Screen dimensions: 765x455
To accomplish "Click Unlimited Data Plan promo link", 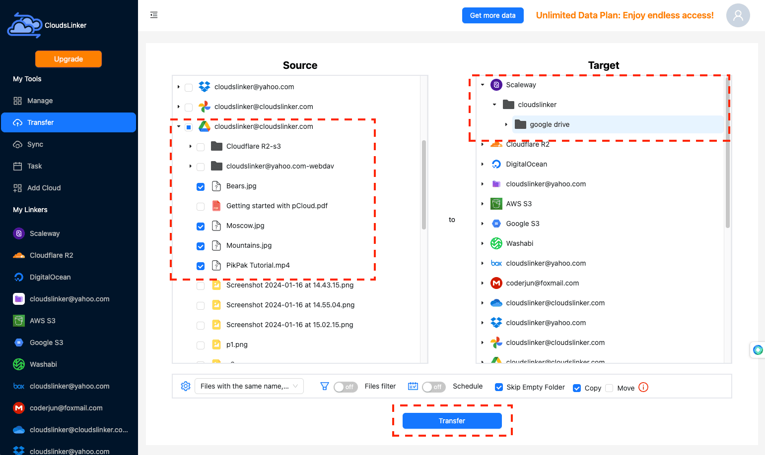I will 625,15.
